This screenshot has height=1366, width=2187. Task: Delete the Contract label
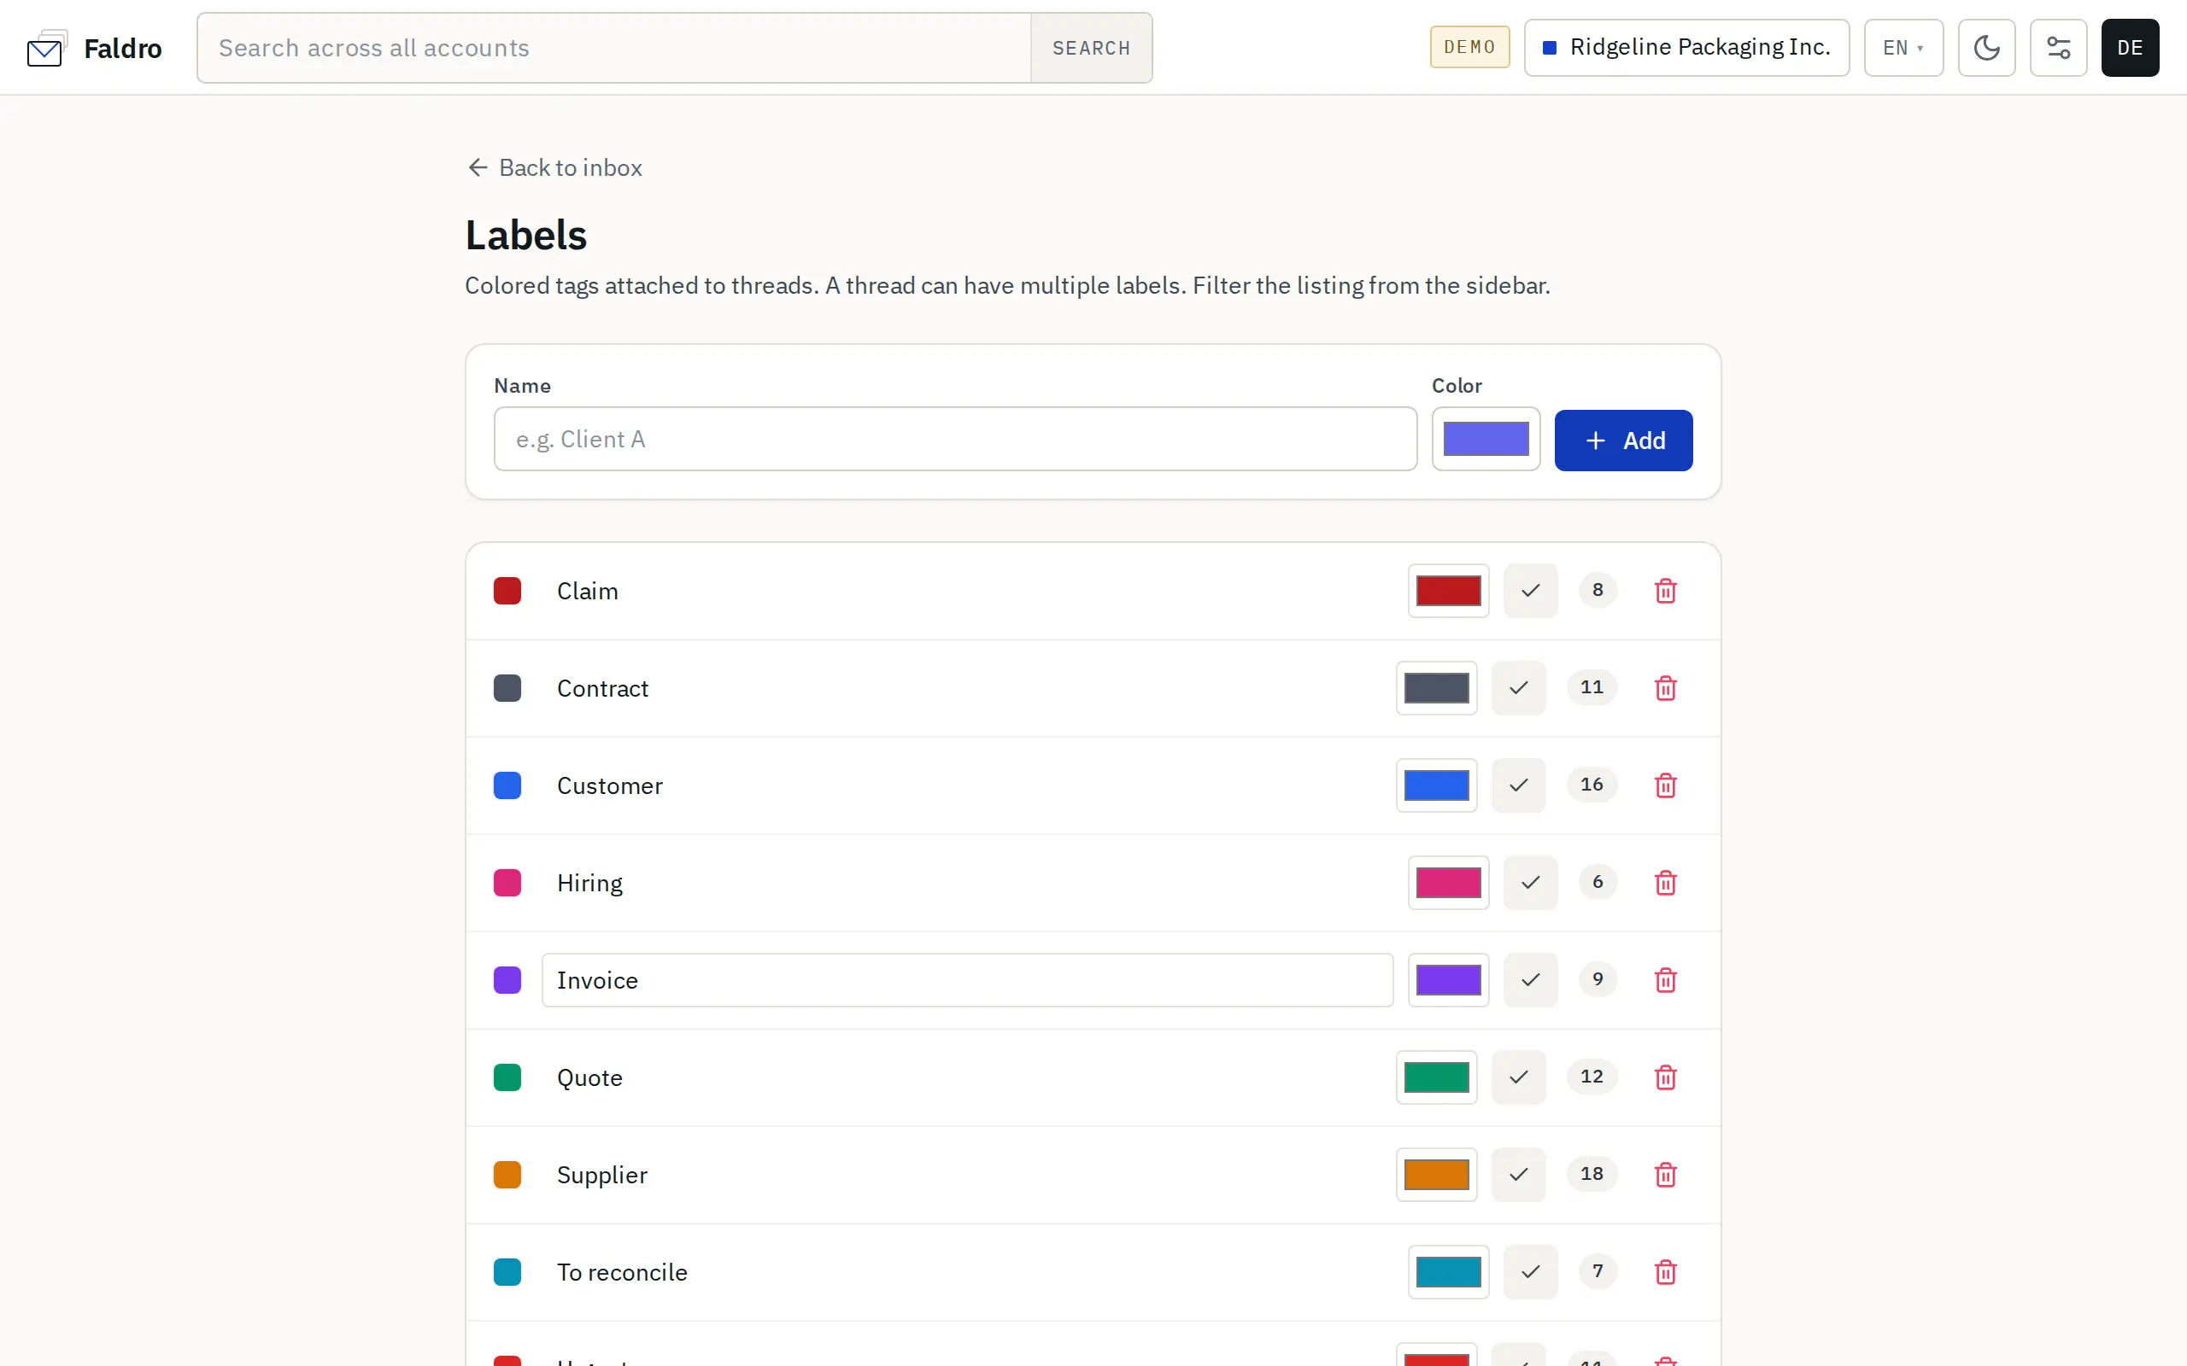1665,688
